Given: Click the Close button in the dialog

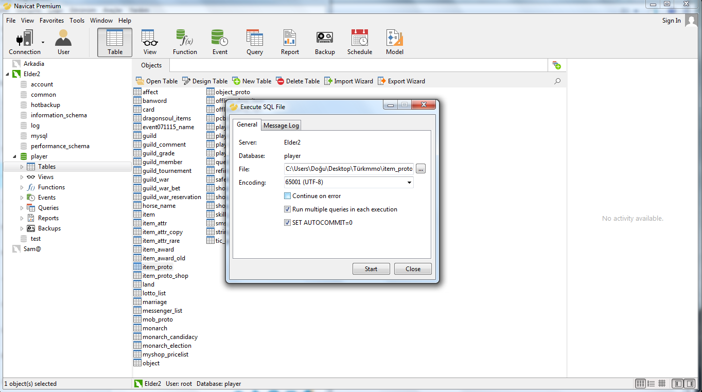Looking at the screenshot, I should (413, 269).
